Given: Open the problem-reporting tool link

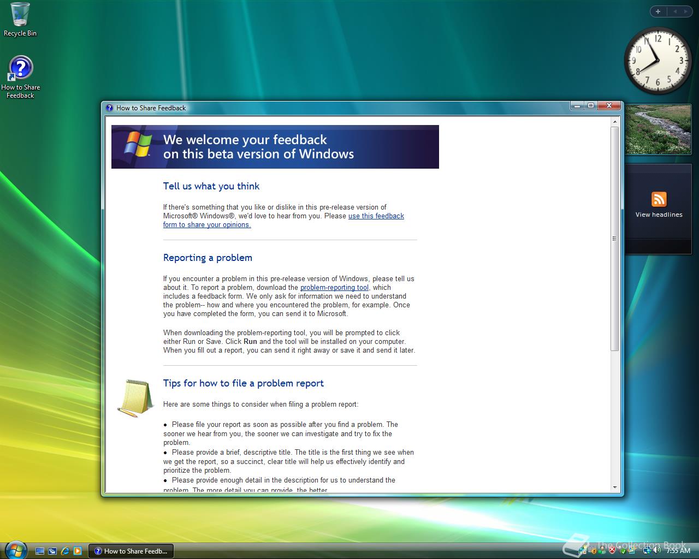Looking at the screenshot, I should point(334,287).
